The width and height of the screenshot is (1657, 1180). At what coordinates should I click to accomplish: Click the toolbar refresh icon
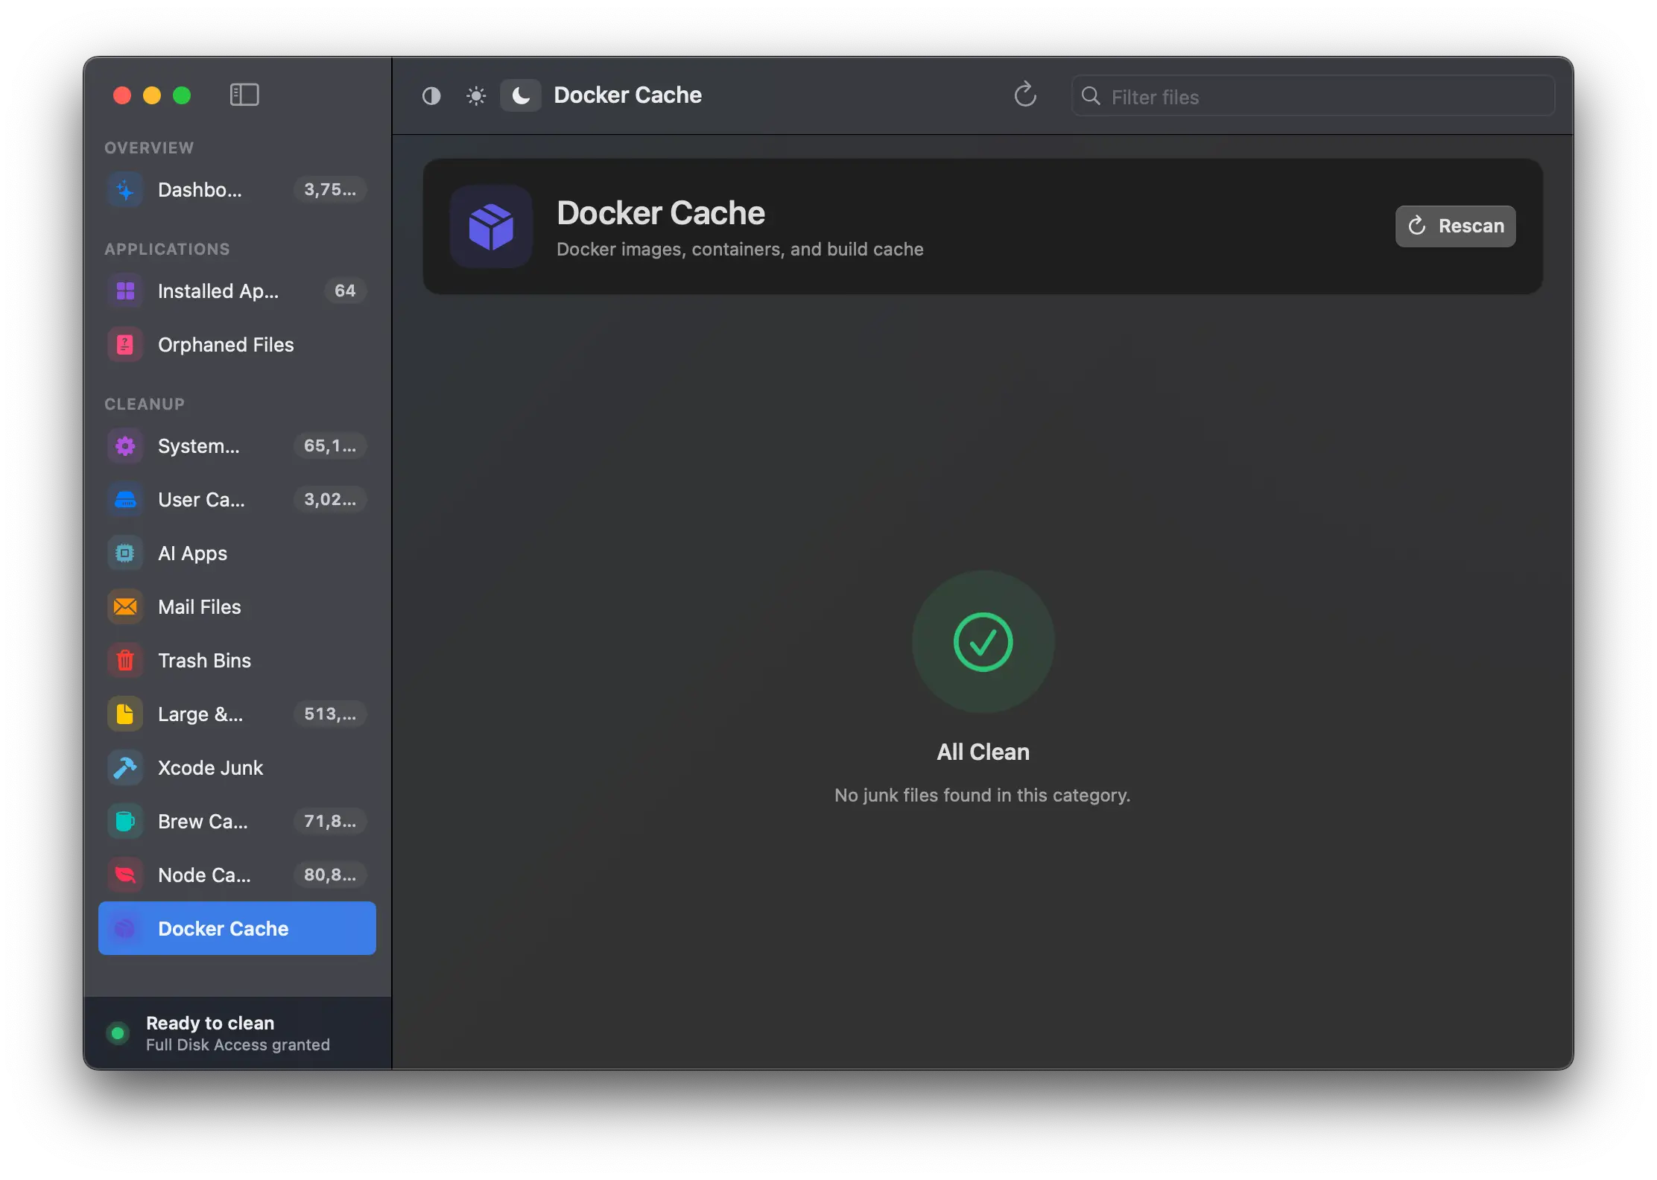tap(1025, 95)
